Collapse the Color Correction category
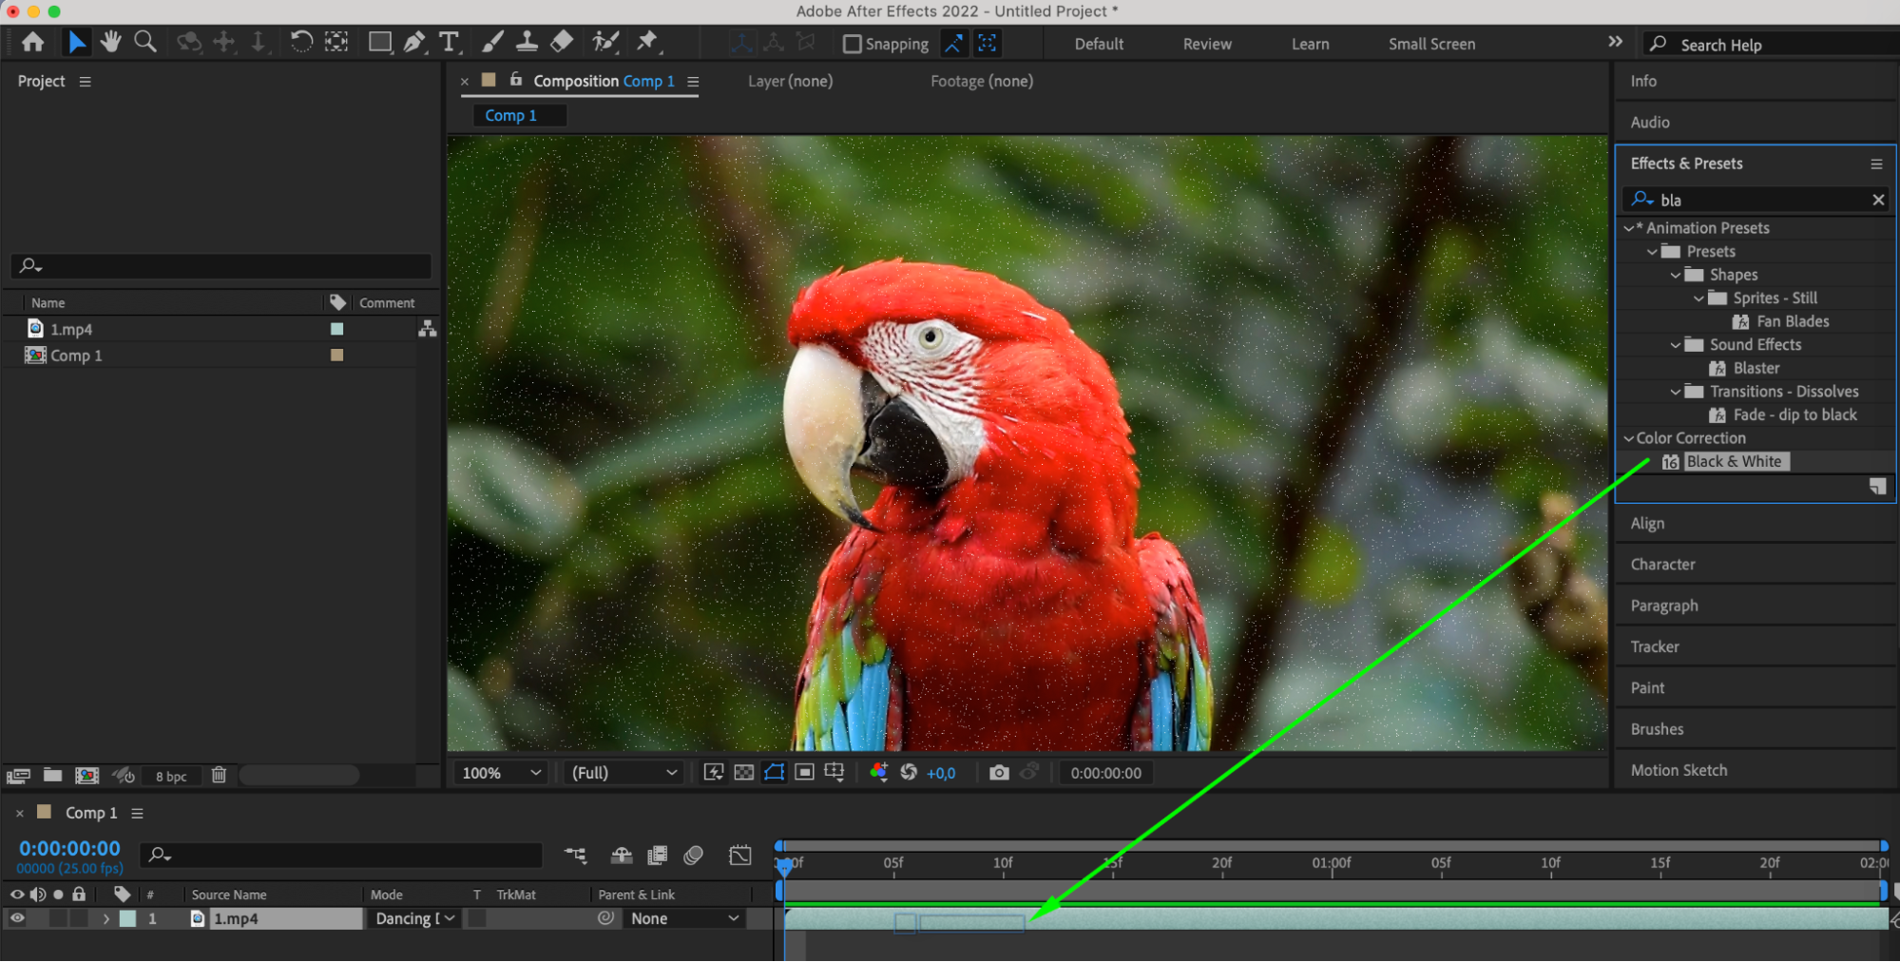 click(x=1628, y=438)
